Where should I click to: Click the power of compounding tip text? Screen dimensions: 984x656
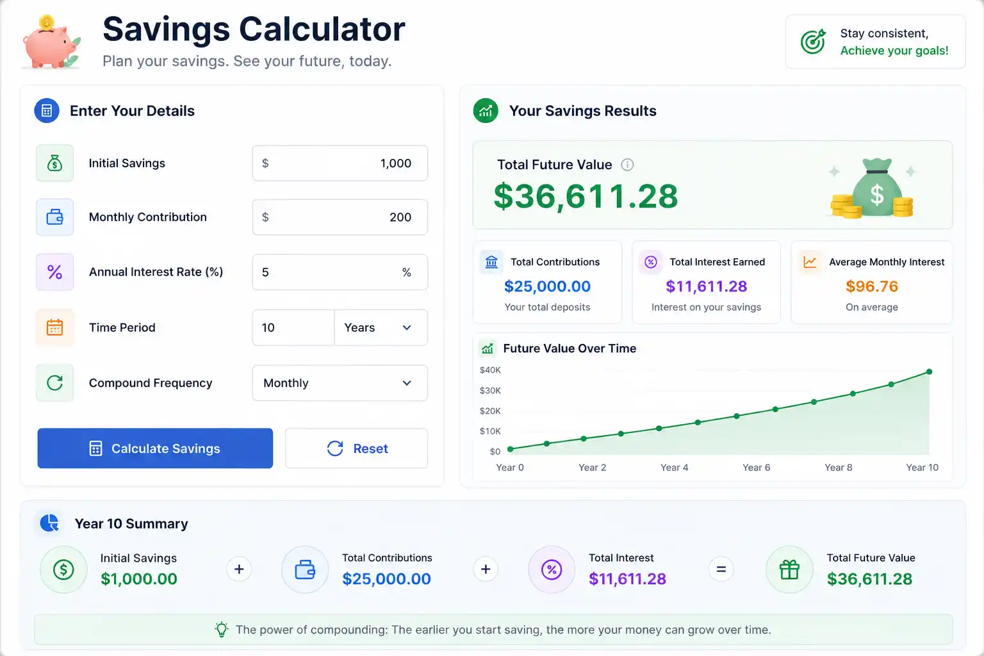(x=504, y=630)
